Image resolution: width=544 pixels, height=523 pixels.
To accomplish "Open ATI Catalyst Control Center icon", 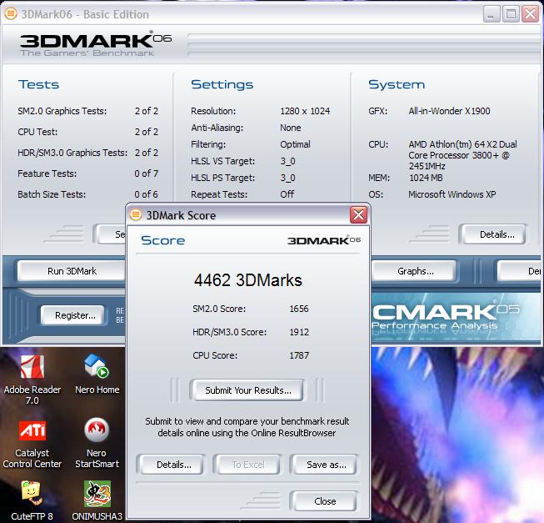I will point(32,431).
